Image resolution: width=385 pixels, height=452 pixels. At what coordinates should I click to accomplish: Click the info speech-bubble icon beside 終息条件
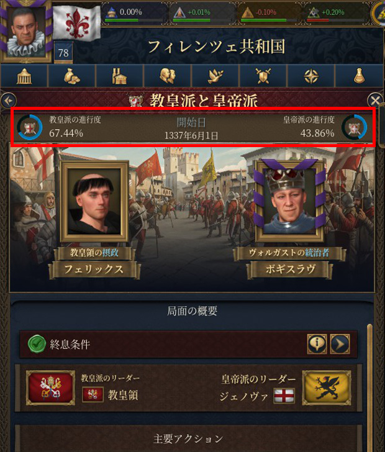pos(317,344)
